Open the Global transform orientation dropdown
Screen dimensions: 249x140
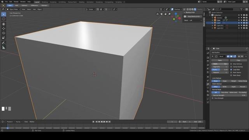91,9
